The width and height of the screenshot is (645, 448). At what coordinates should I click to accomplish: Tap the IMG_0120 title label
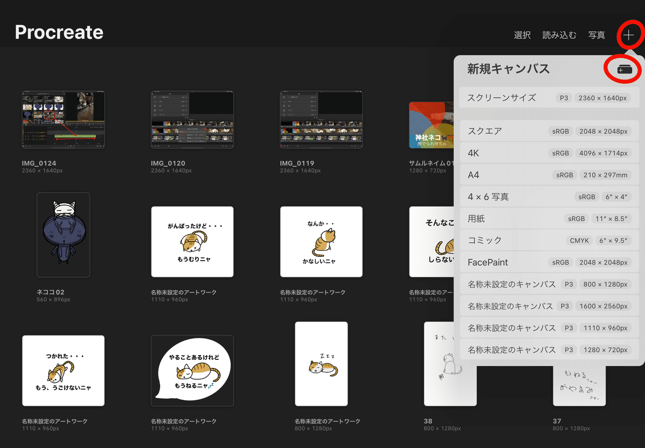click(x=168, y=163)
